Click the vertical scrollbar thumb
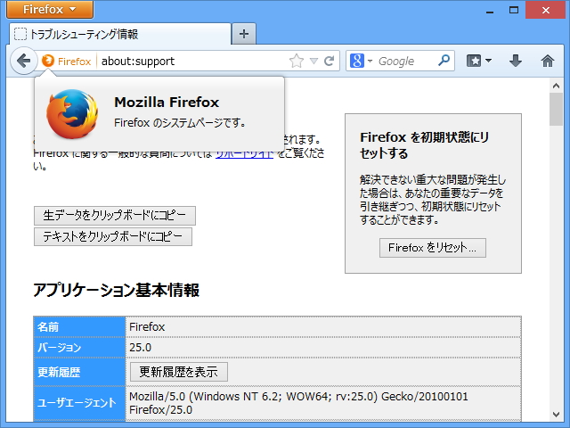Screen dimensions: 570x428 click(556, 109)
